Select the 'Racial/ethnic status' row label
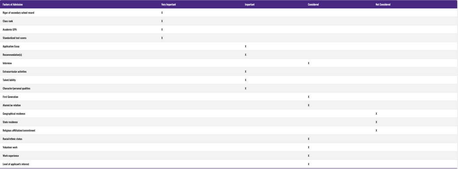 click(12, 139)
